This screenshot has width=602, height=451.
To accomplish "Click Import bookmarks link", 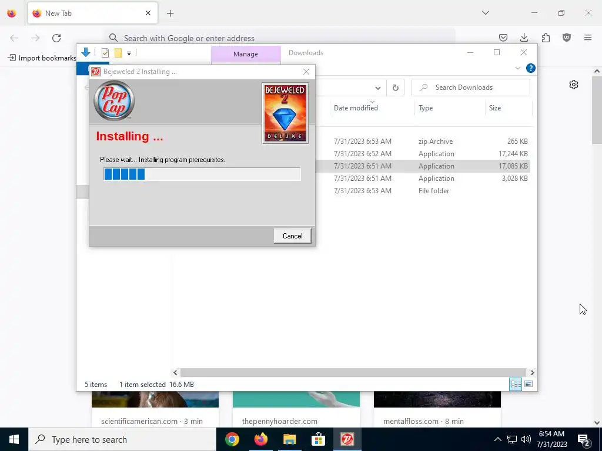I will (42, 58).
